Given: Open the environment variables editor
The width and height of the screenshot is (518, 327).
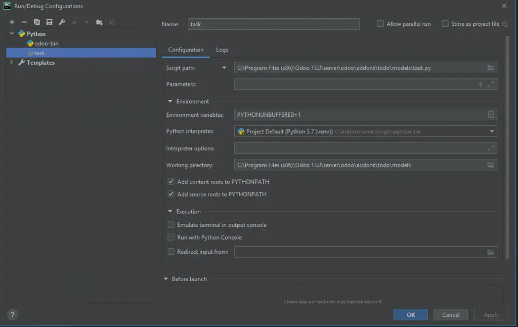Looking at the screenshot, I should [490, 115].
